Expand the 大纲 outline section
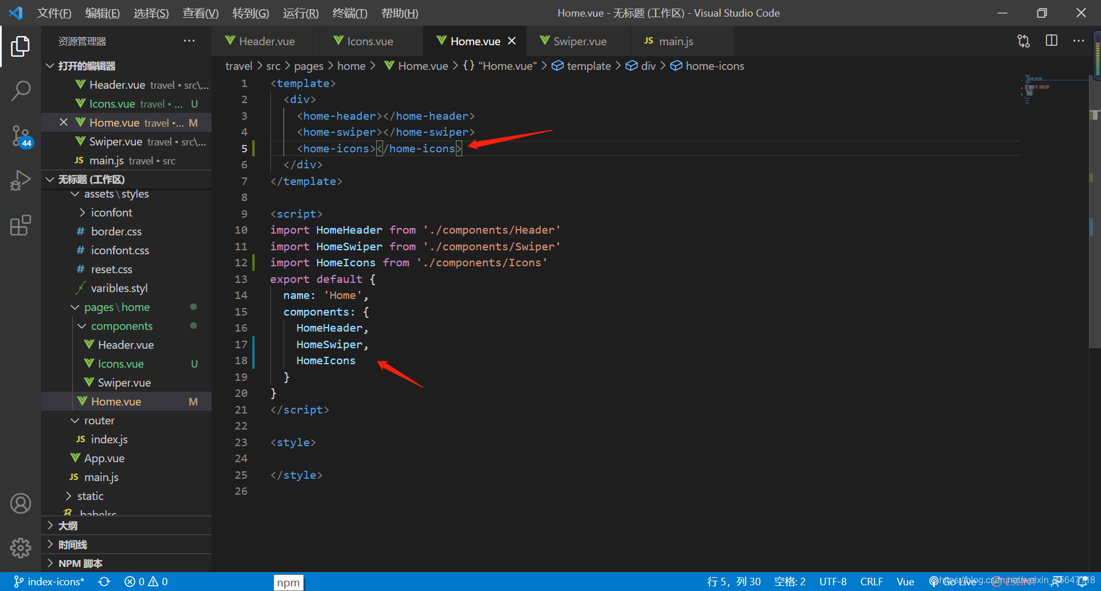This screenshot has width=1101, height=591. point(126,526)
